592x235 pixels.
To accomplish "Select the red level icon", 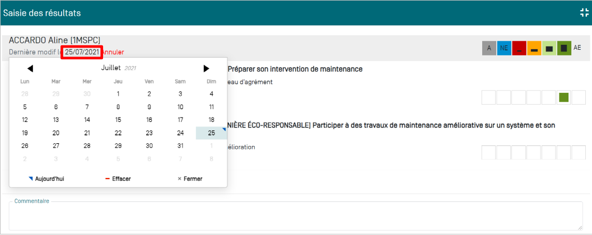I will [x=519, y=48].
